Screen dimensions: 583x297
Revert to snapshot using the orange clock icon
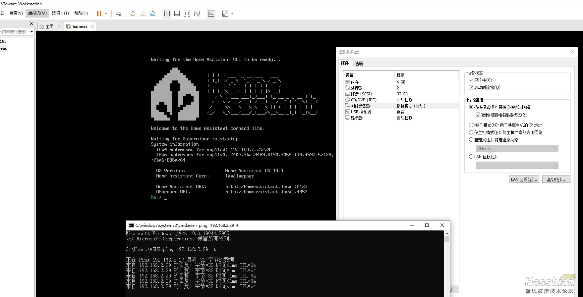(143, 14)
